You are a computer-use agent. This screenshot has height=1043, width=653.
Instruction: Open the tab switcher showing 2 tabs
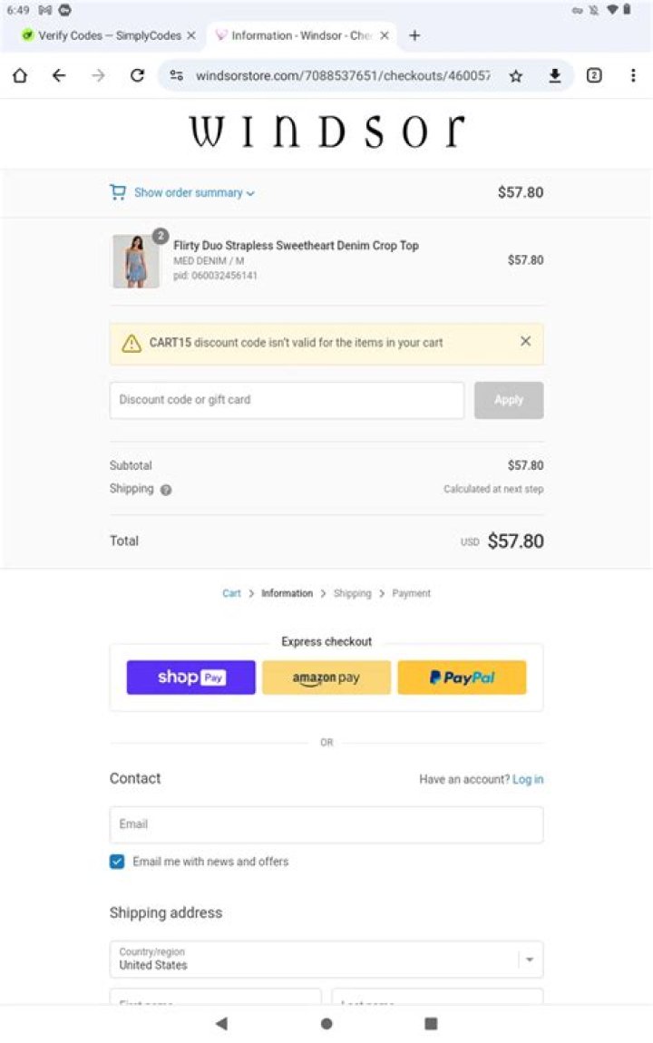594,76
